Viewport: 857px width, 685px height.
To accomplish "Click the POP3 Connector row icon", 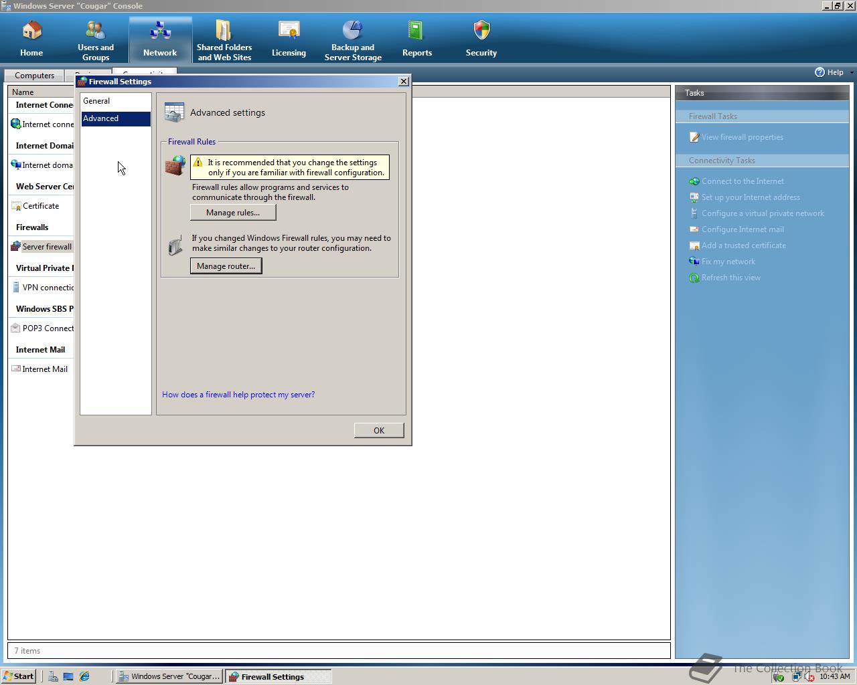I will [x=16, y=328].
